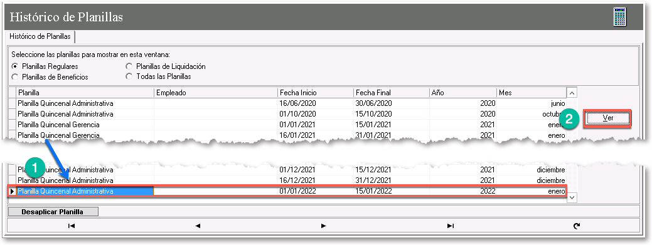The height and width of the screenshot is (245, 652).
Task: Click the row selector of the 16/06/2020 row
Action: point(13,103)
